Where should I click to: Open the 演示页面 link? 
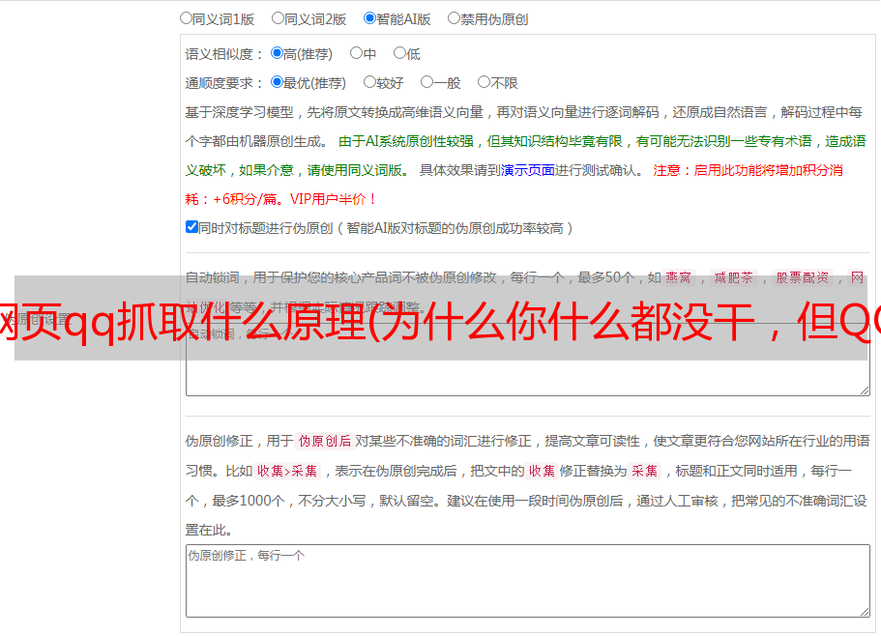coord(527,170)
